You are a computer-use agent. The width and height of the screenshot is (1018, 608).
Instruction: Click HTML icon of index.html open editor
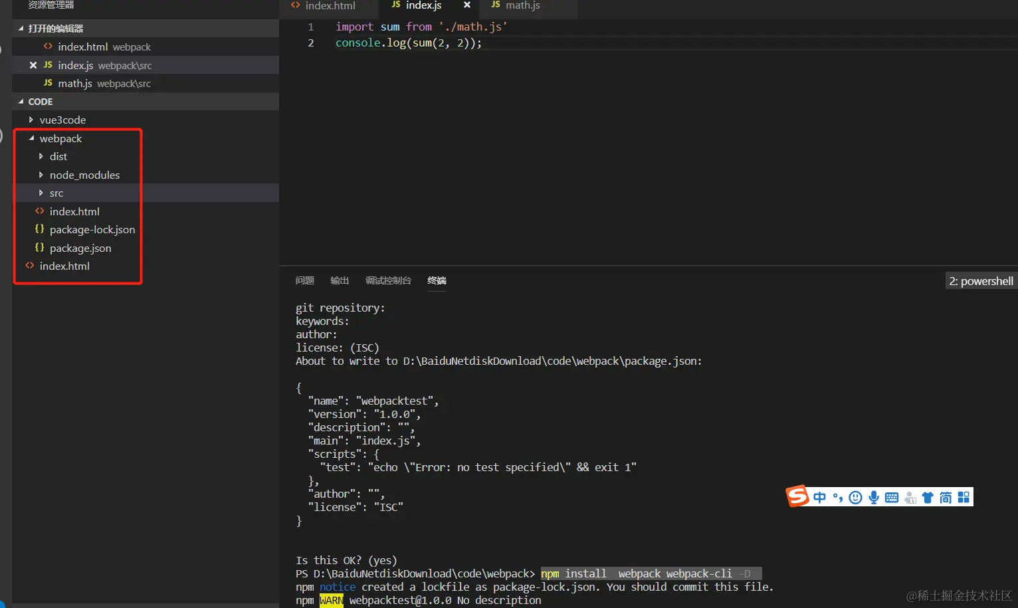click(x=48, y=47)
